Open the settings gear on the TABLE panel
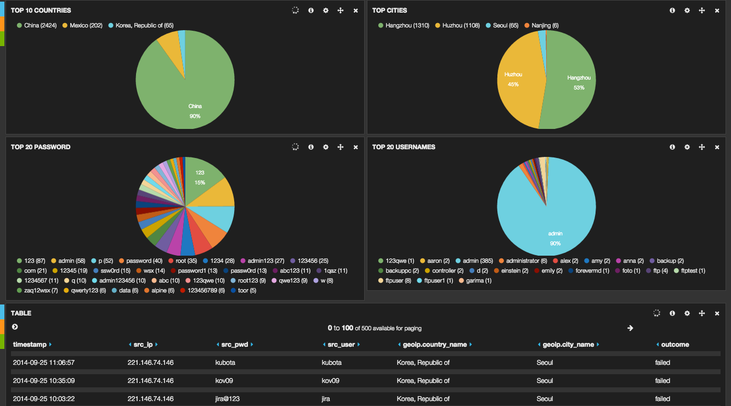 point(687,313)
